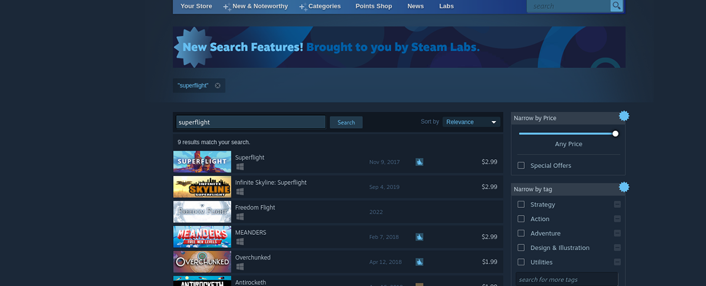Viewport: 706px width, 286px height.
Task: Click the Search button beside the query field
Action: 346,122
